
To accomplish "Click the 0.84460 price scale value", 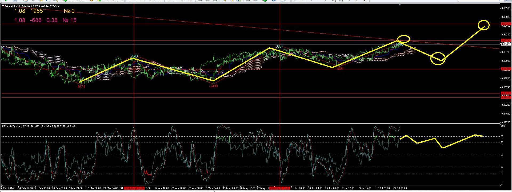I will (506, 114).
